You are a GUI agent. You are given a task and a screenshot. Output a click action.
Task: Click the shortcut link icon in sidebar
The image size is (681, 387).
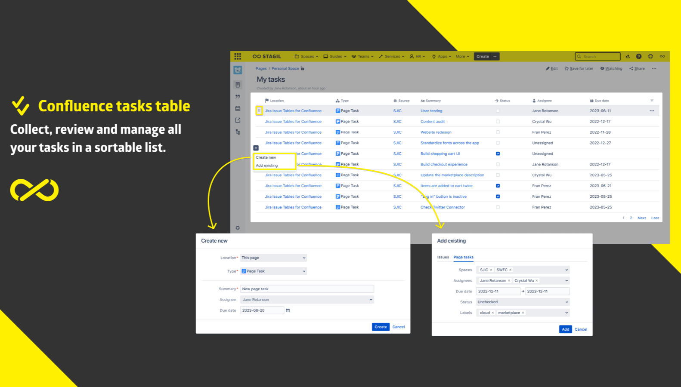(x=238, y=120)
